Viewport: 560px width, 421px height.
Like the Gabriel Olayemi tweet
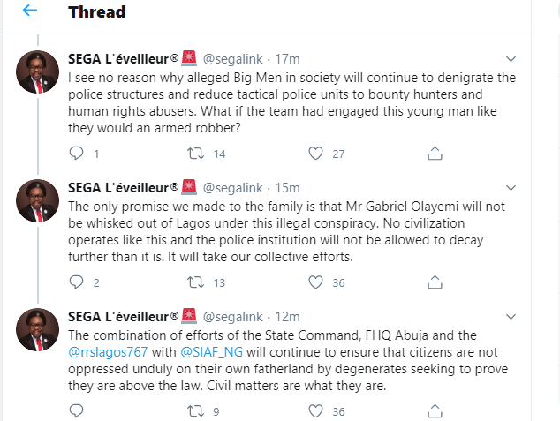(x=315, y=282)
